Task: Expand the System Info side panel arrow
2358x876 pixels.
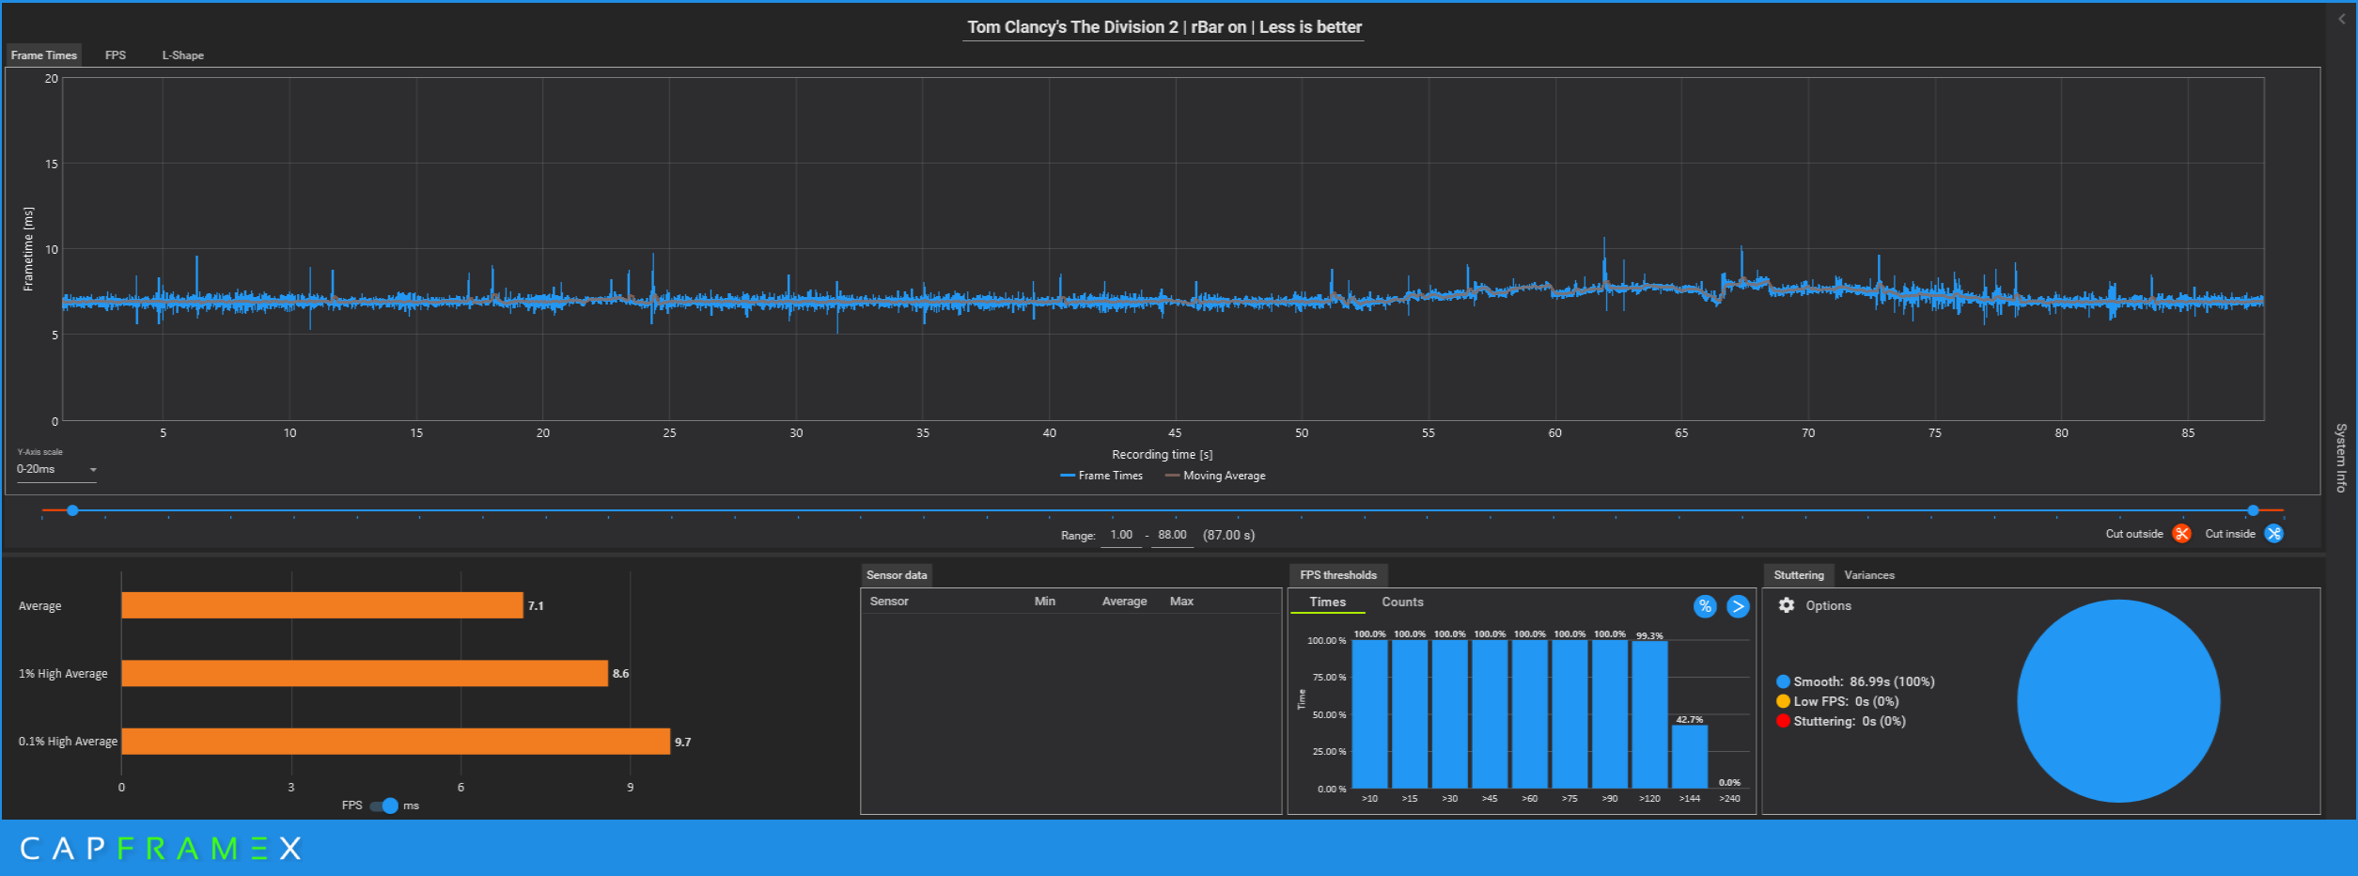Action: (x=2342, y=19)
